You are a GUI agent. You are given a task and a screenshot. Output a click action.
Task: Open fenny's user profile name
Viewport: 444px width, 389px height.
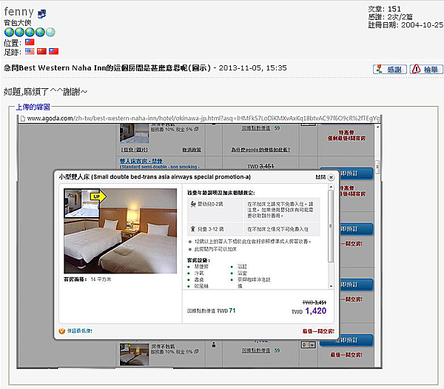(x=19, y=12)
